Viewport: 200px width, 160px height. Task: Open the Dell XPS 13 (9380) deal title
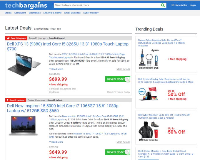[x=68, y=46]
